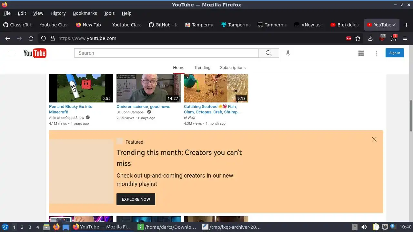This screenshot has height=232, width=413.
Task: Open the Dr. John Campbell channel link
Action: pyautogui.click(x=131, y=112)
